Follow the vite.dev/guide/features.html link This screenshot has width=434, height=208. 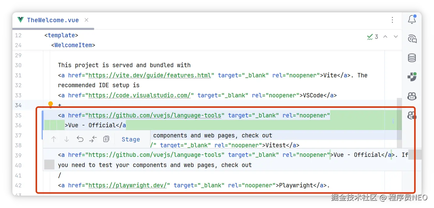[150, 75]
